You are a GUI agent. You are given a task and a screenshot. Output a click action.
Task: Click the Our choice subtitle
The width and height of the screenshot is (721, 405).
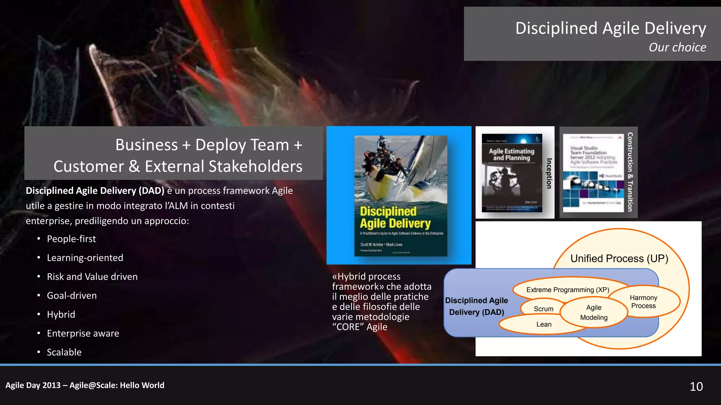pyautogui.click(x=677, y=47)
